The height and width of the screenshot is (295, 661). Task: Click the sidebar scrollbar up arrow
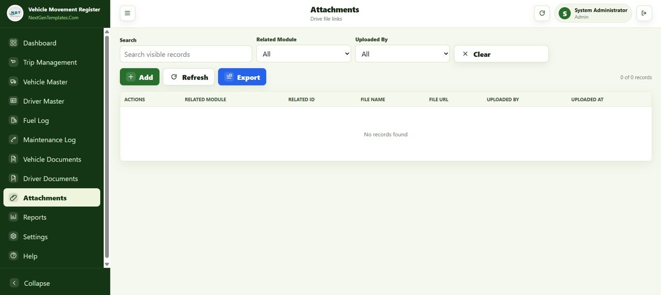pyautogui.click(x=107, y=31)
